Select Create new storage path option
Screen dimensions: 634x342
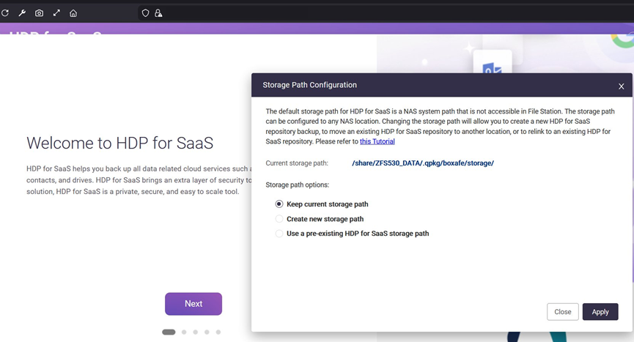point(279,219)
